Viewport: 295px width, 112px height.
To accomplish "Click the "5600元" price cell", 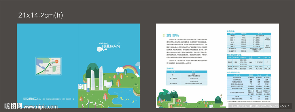I will tap(243, 44).
